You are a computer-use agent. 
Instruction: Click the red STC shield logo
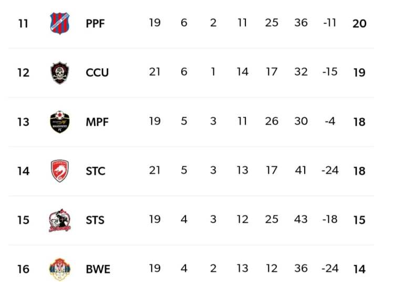59,171
